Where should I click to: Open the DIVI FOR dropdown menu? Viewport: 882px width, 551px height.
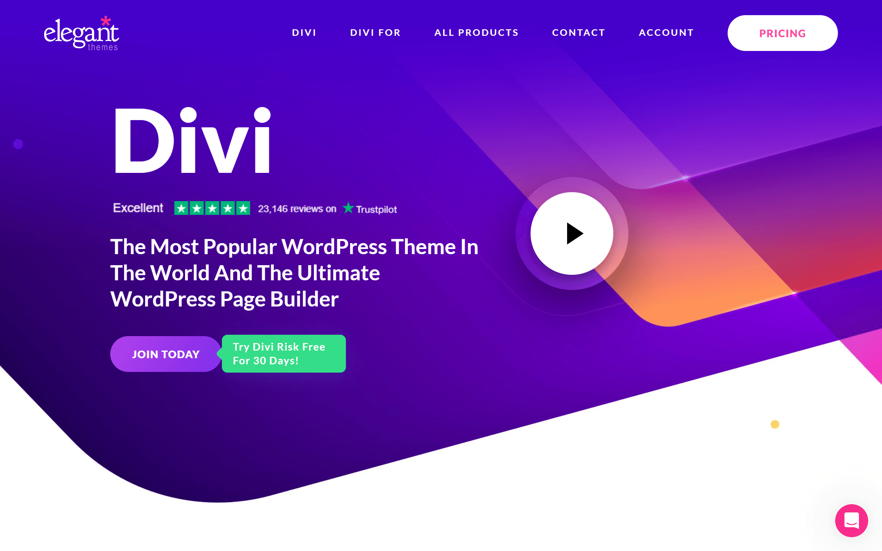pos(376,32)
